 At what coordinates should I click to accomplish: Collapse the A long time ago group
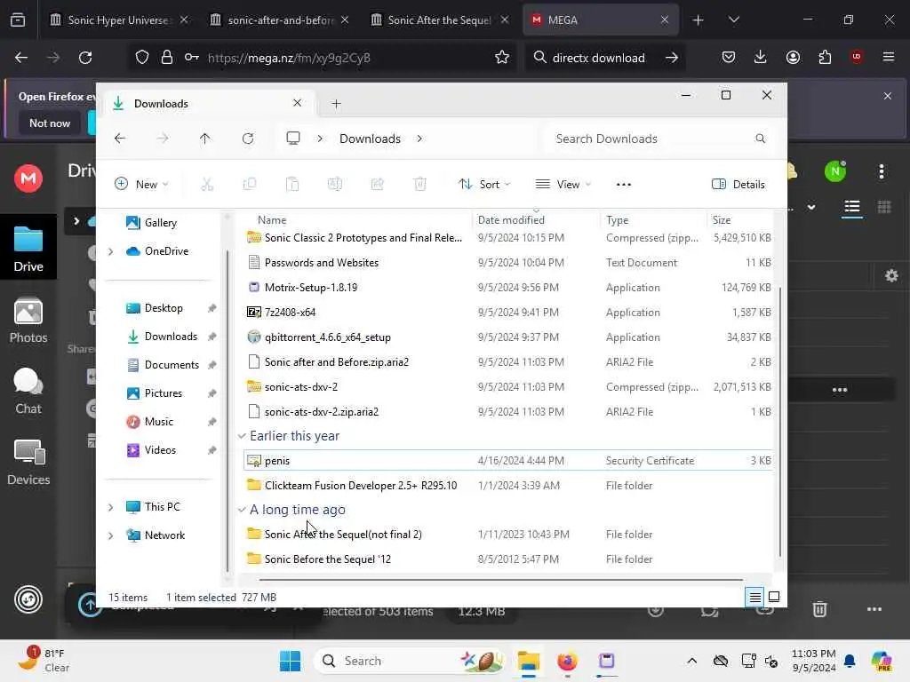[242, 510]
